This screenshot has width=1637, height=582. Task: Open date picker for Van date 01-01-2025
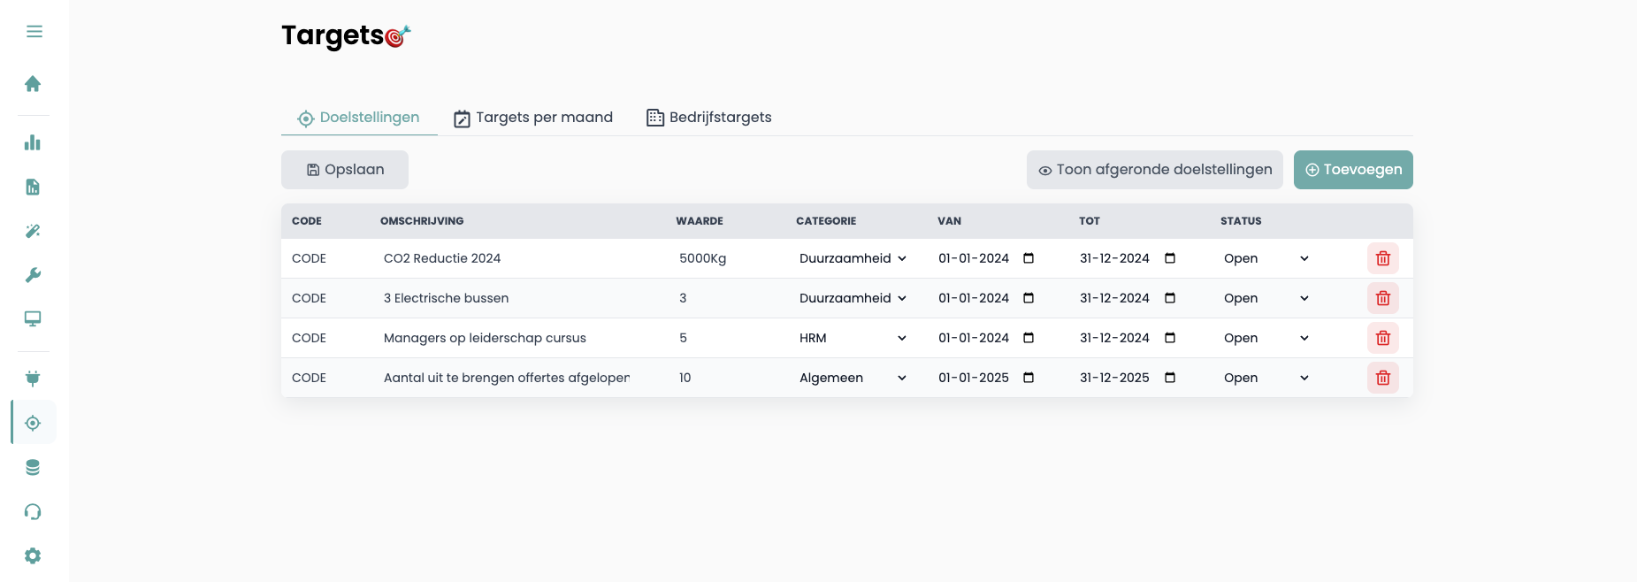[x=1029, y=378]
